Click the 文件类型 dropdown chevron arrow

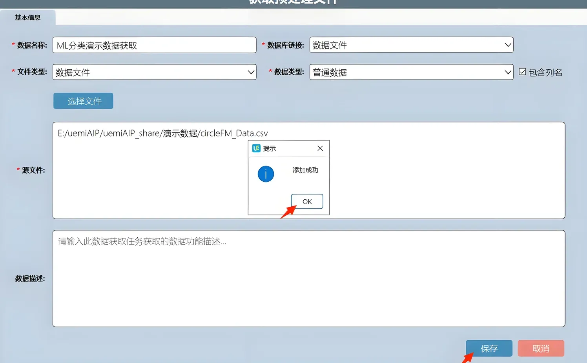[251, 72]
